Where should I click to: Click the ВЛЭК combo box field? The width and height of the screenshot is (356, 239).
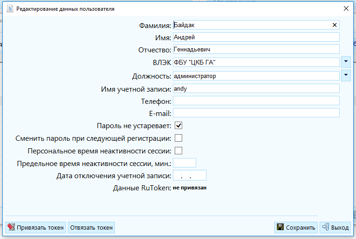[256, 62]
